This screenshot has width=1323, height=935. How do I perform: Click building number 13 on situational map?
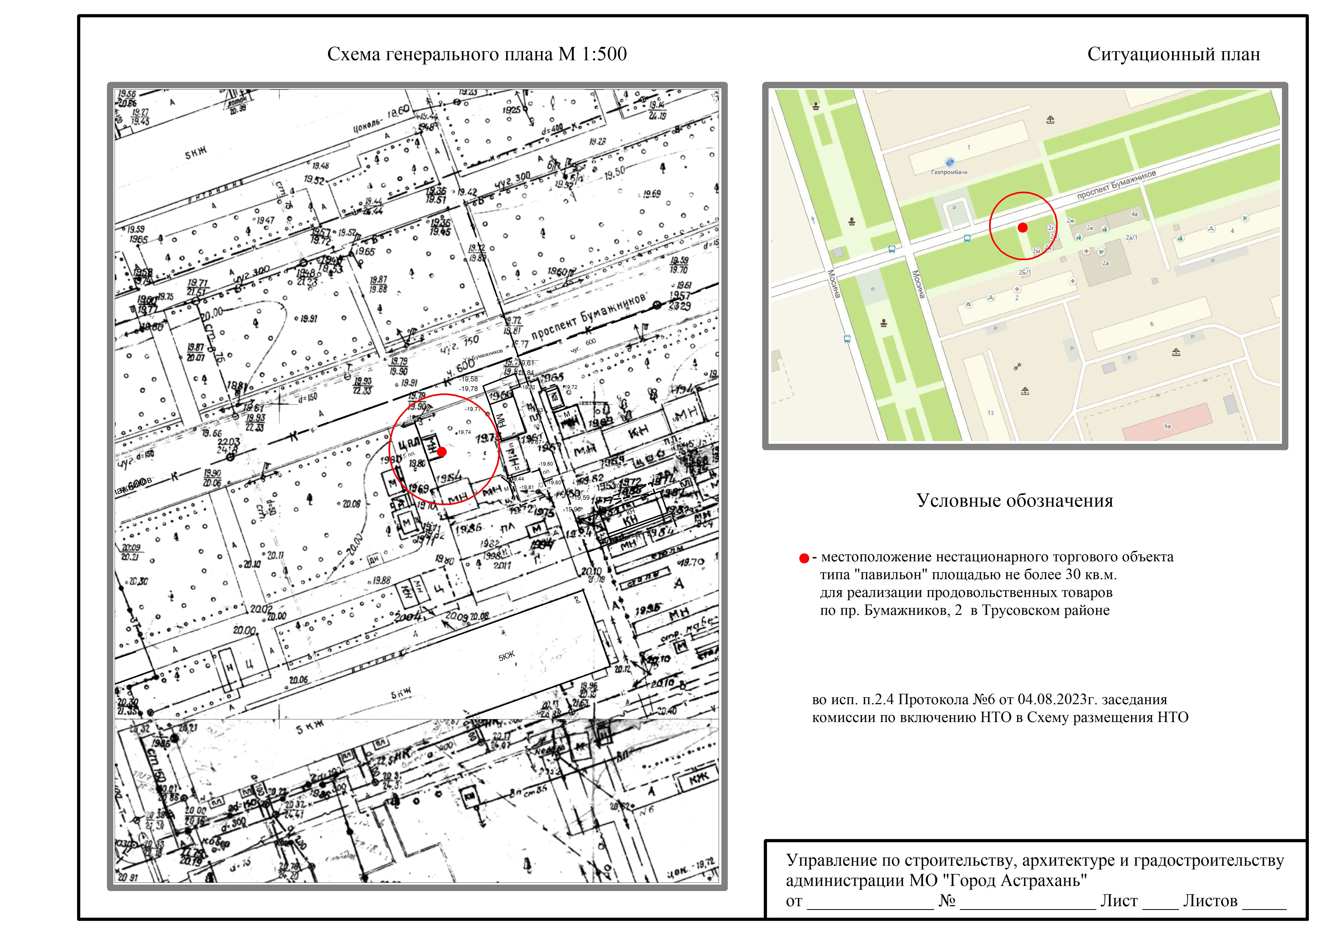click(x=990, y=413)
